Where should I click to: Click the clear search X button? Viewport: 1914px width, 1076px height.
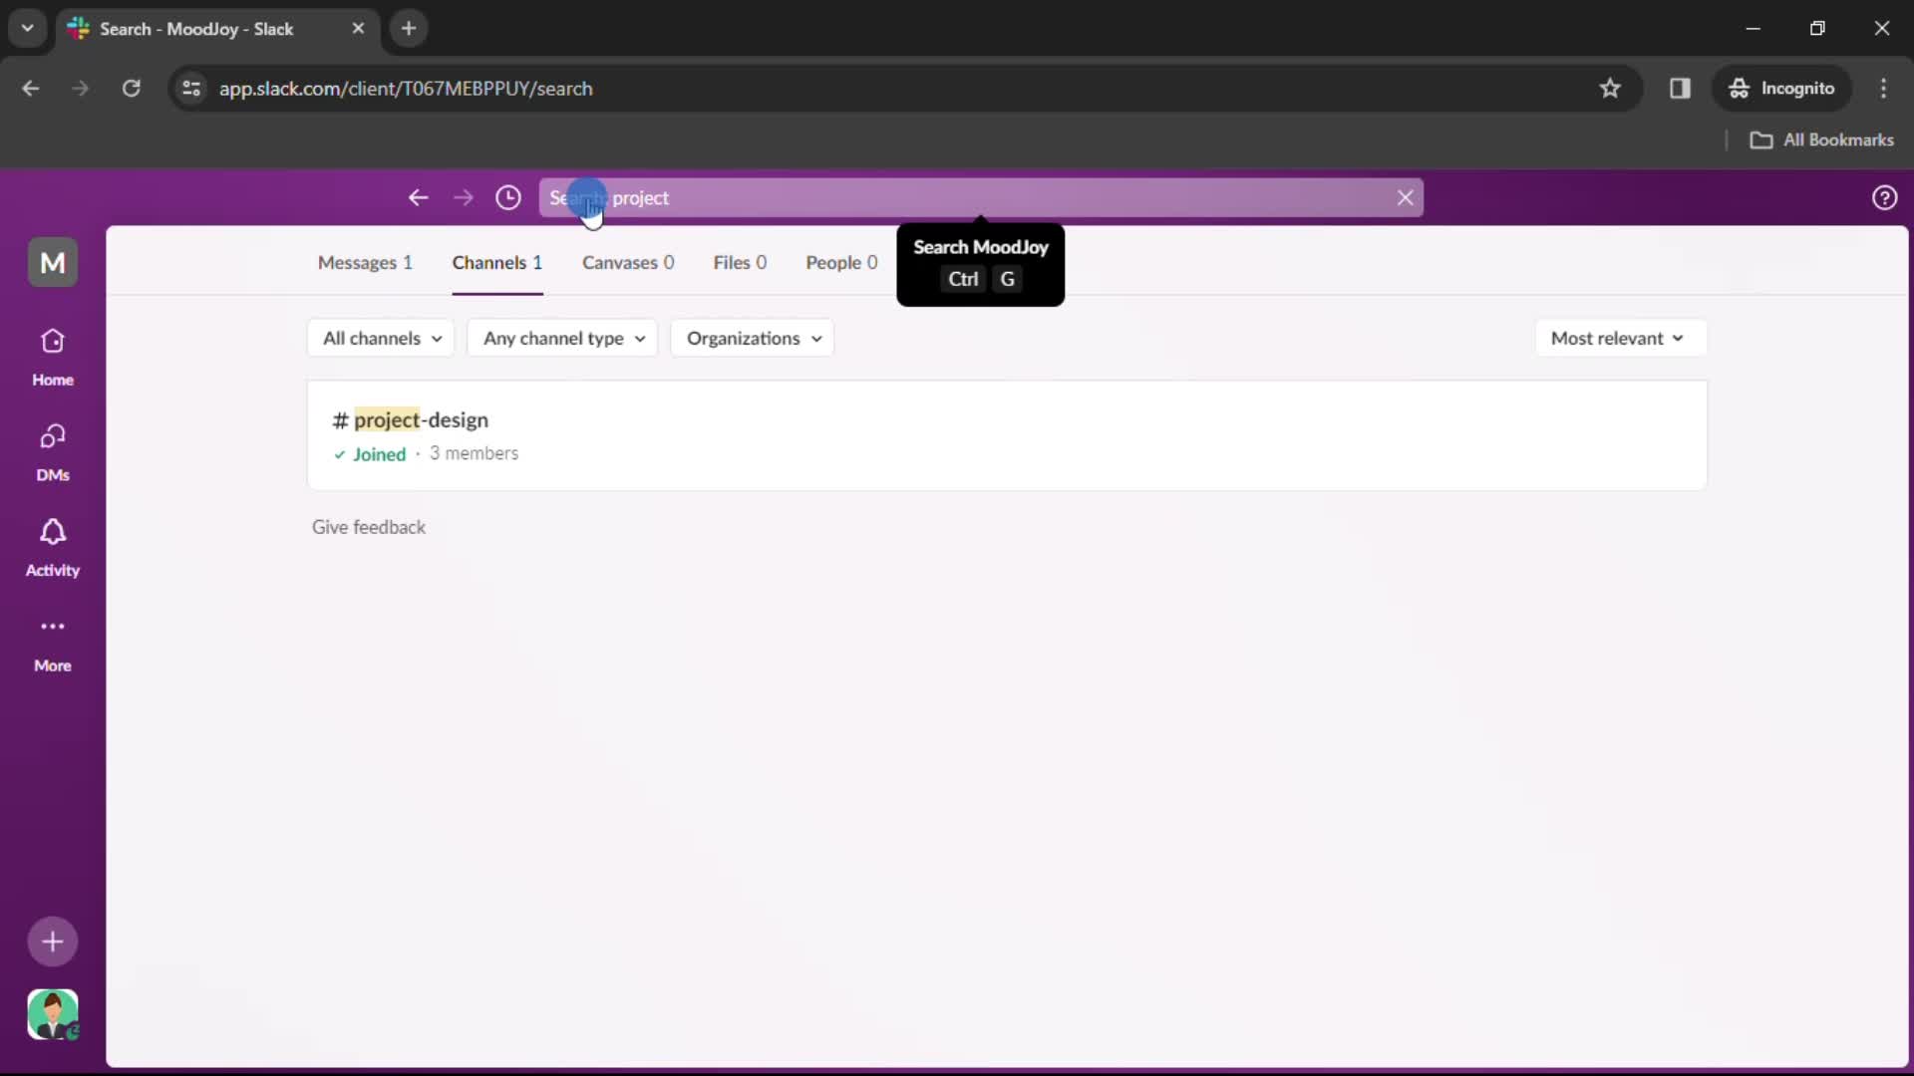[1404, 197]
